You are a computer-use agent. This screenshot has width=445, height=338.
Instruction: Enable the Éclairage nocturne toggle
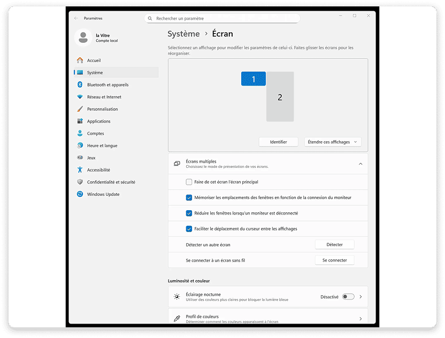click(348, 297)
